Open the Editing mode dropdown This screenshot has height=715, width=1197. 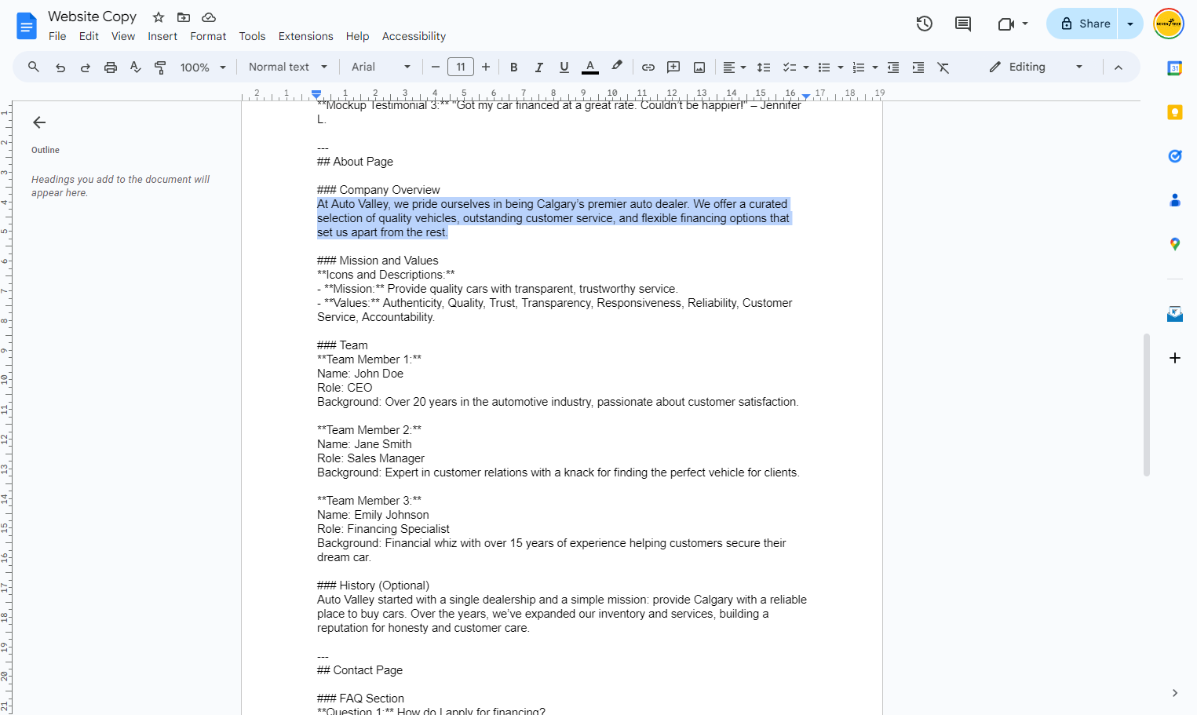[x=1036, y=67]
